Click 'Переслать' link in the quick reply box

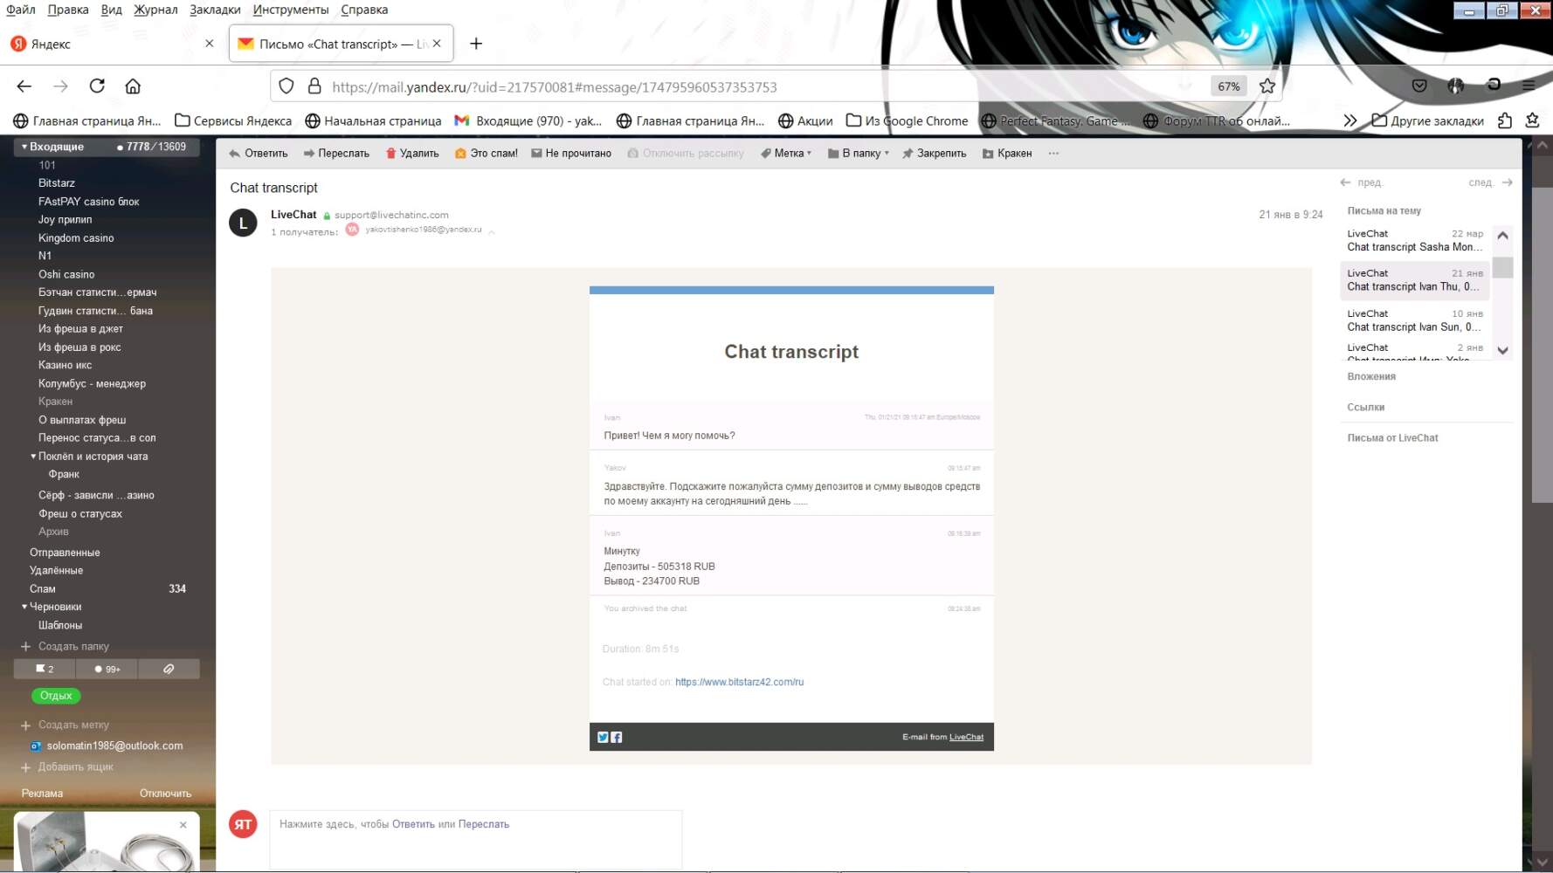tap(484, 825)
